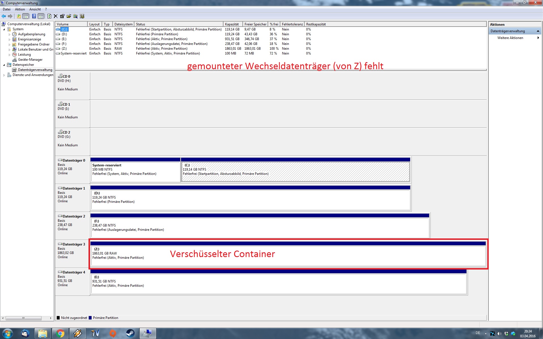Click the open folder toolbar icon
543x339 pixels.
pos(69,16)
